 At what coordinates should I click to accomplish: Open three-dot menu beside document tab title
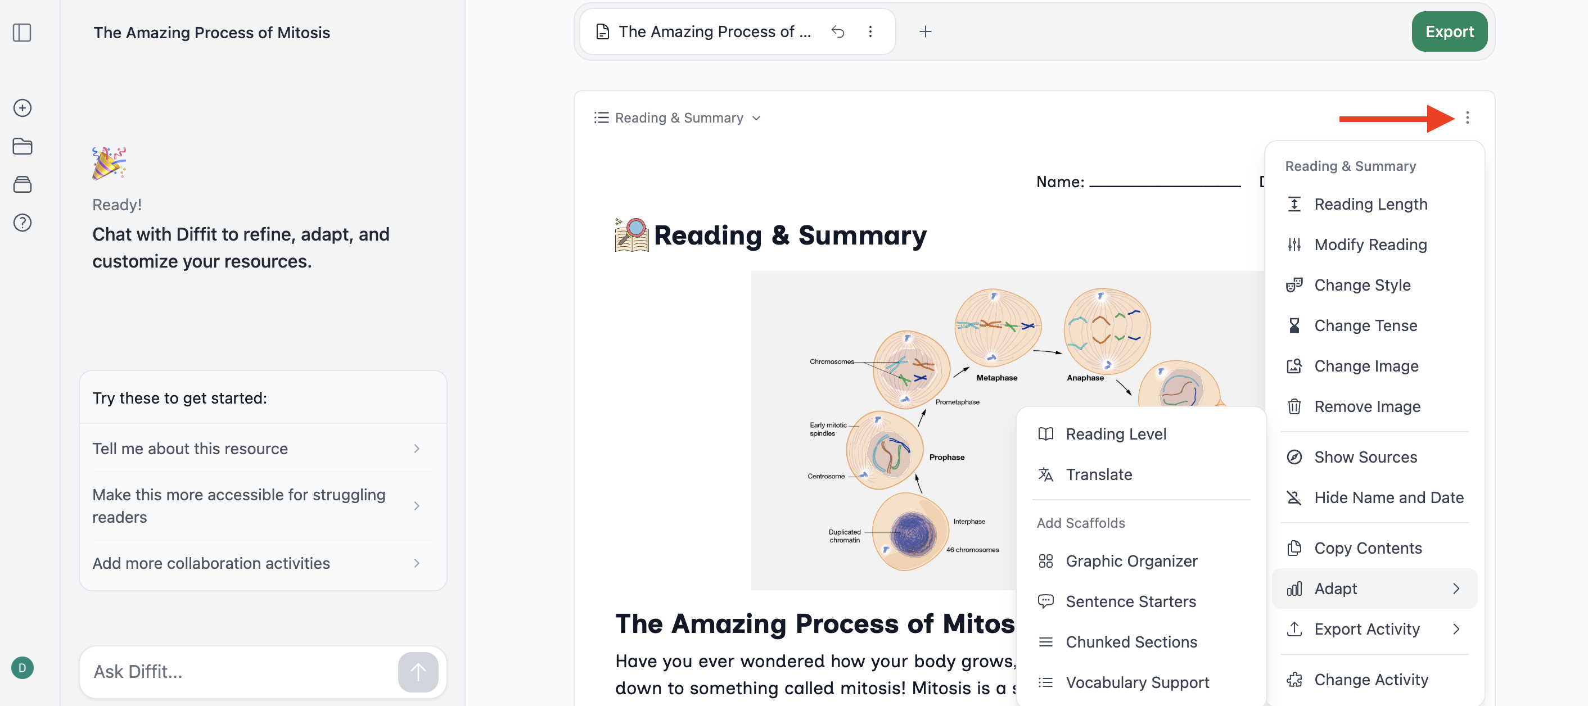pyautogui.click(x=870, y=31)
